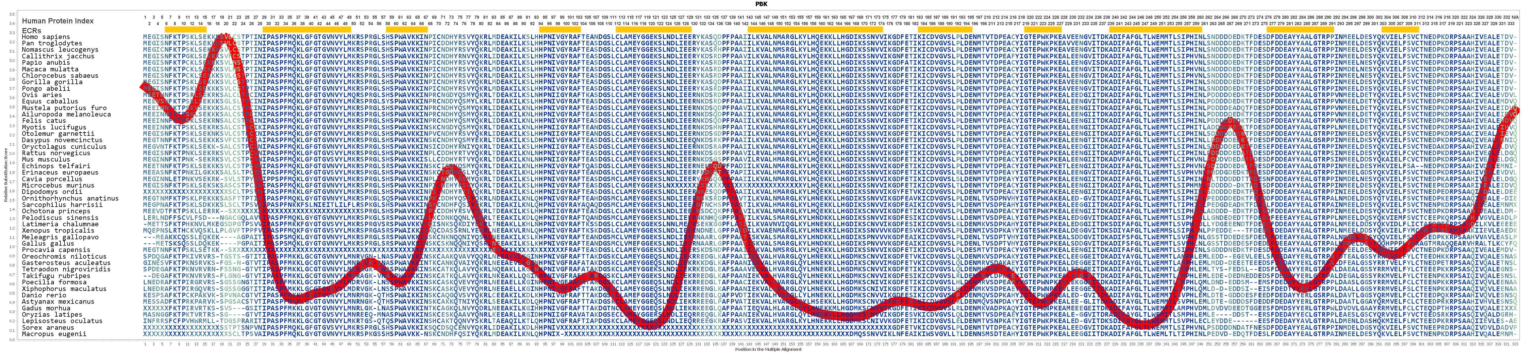Click the Relative Substitution Score axis label

pos(5,175)
